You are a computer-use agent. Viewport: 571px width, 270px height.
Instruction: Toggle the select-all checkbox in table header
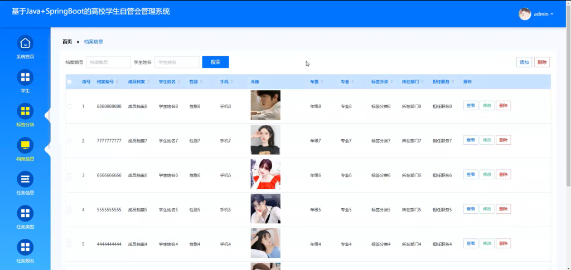click(x=70, y=82)
